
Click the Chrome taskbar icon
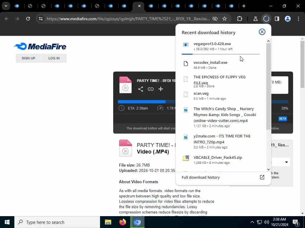tap(137, 222)
